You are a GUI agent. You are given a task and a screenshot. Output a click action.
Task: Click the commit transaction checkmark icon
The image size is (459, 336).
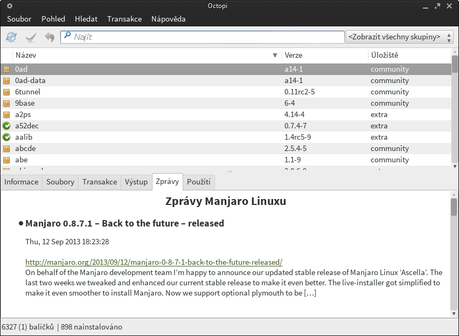point(31,37)
